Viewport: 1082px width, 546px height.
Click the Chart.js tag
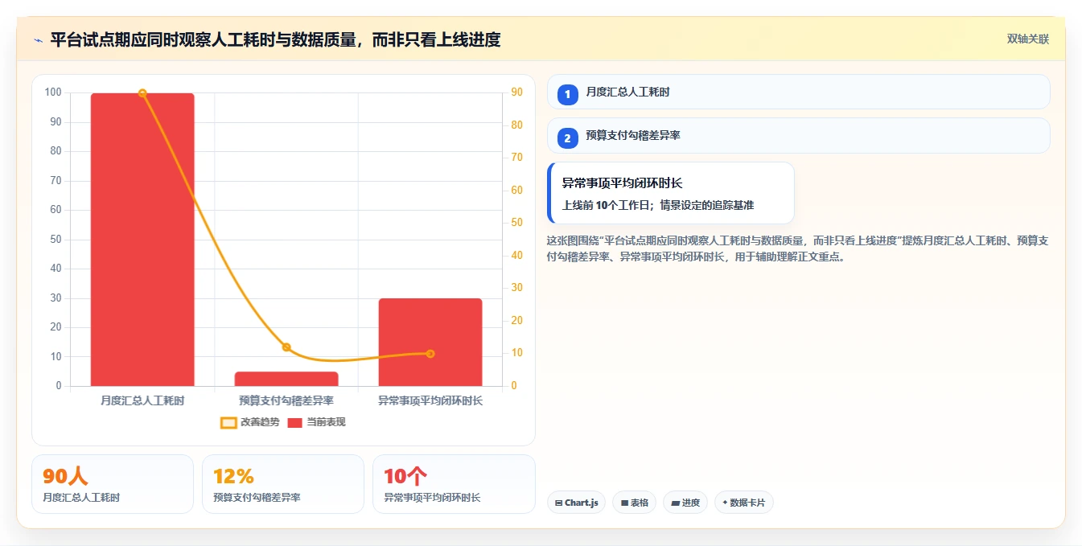point(576,503)
